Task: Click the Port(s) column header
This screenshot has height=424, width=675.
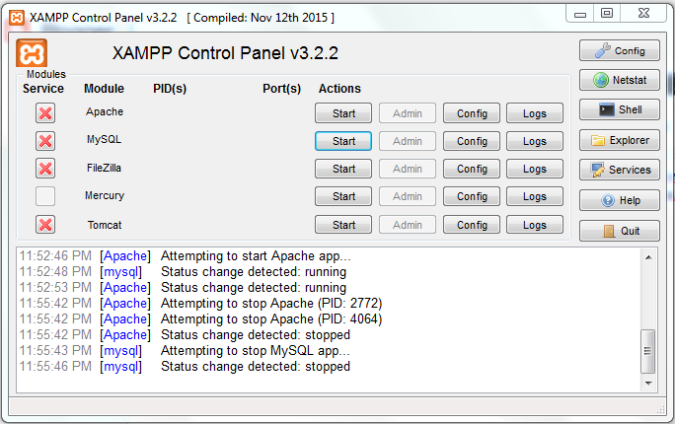Action: [281, 89]
